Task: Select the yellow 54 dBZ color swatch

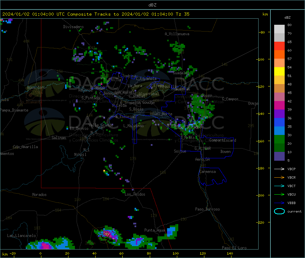Action: tap(279, 72)
